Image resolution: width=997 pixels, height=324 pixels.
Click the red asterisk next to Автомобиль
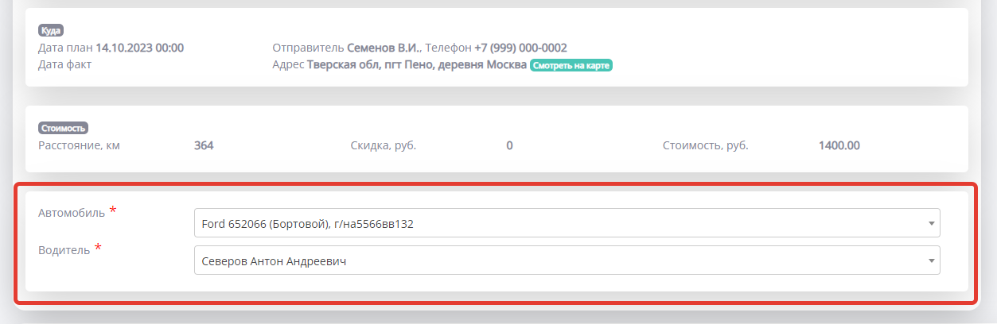coord(112,210)
